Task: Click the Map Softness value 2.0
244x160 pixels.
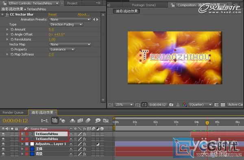Action: click(x=51, y=54)
